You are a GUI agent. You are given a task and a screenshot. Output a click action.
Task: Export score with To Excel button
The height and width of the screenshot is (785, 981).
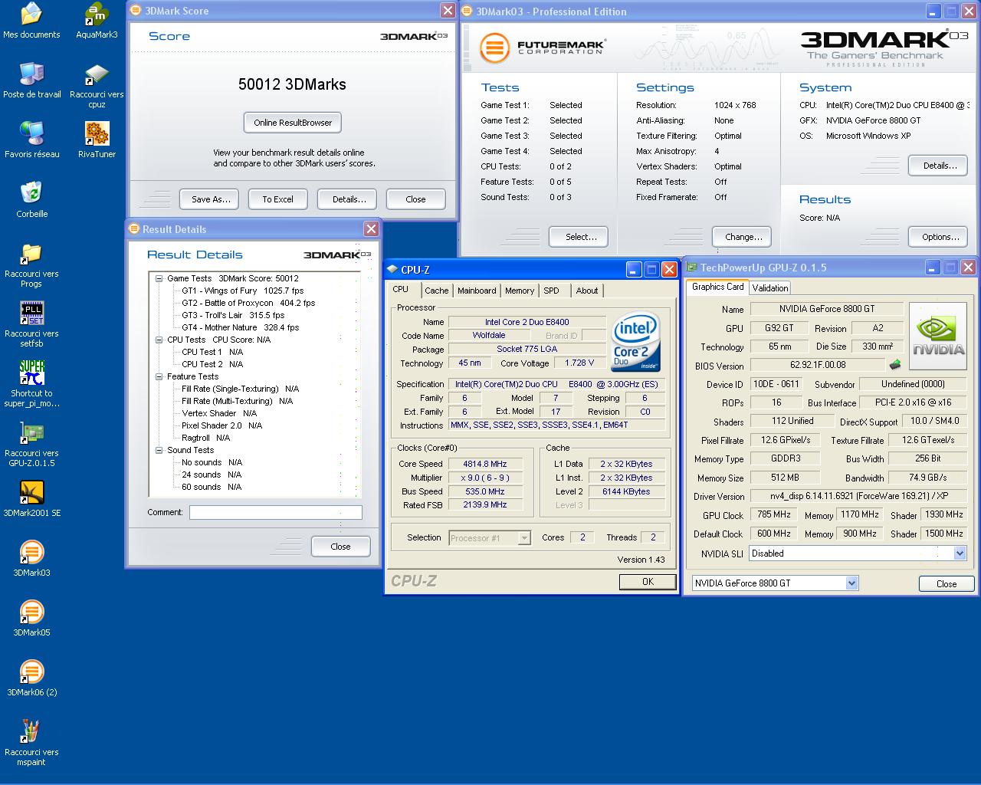tap(277, 199)
